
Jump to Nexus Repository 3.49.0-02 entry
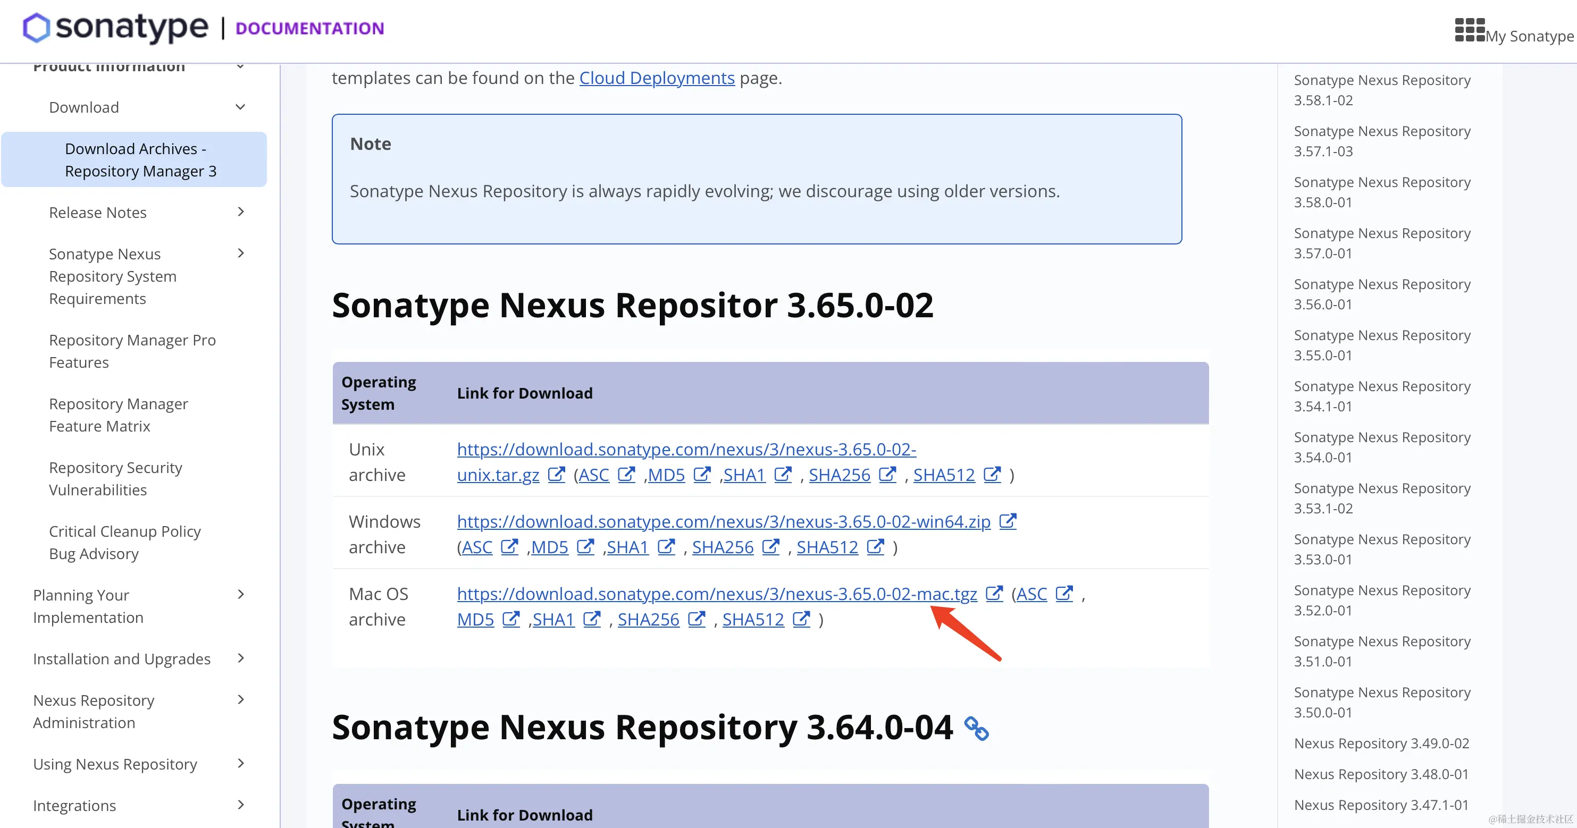tap(1381, 743)
